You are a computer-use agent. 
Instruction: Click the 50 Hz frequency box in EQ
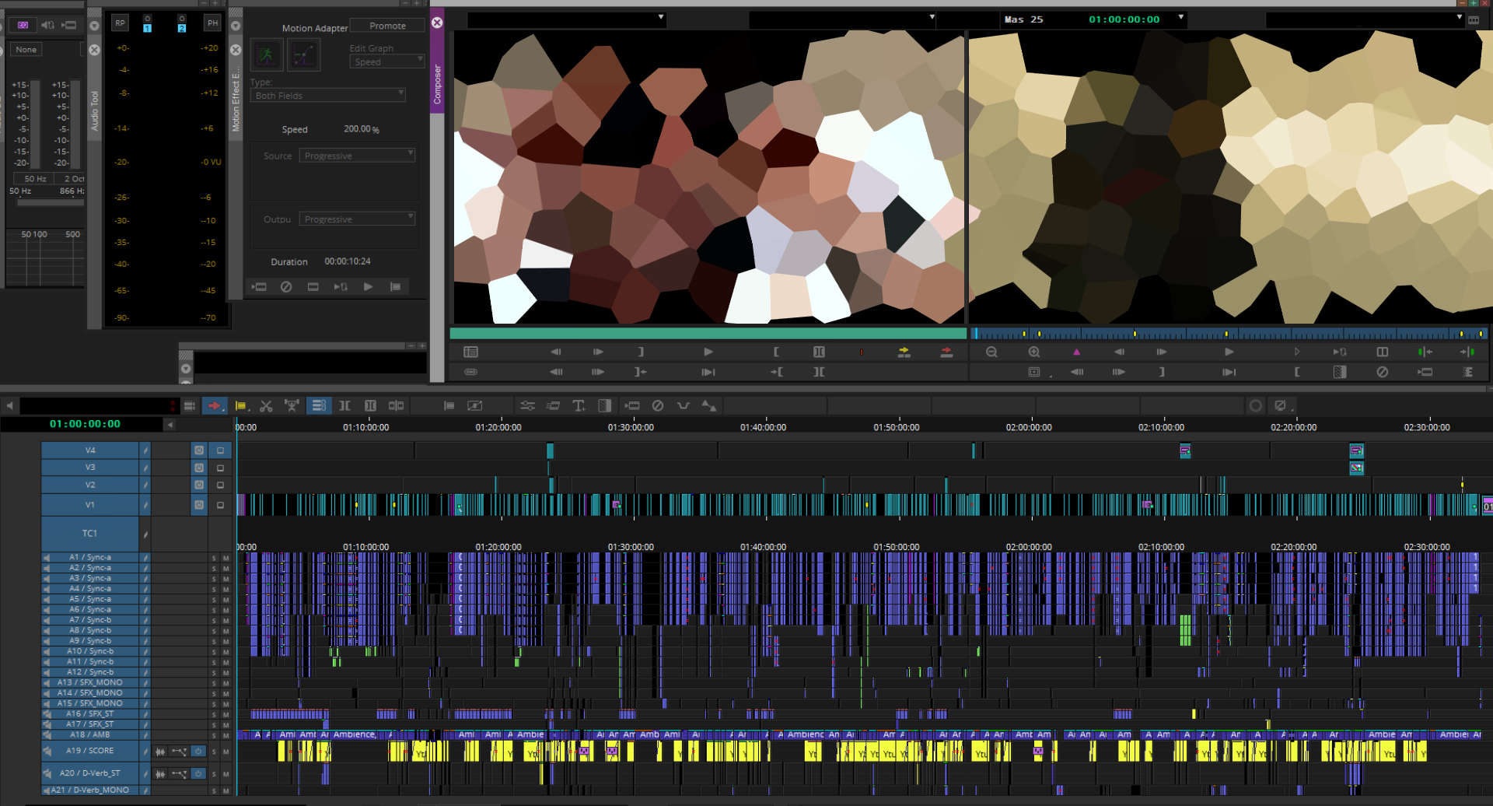click(x=35, y=178)
